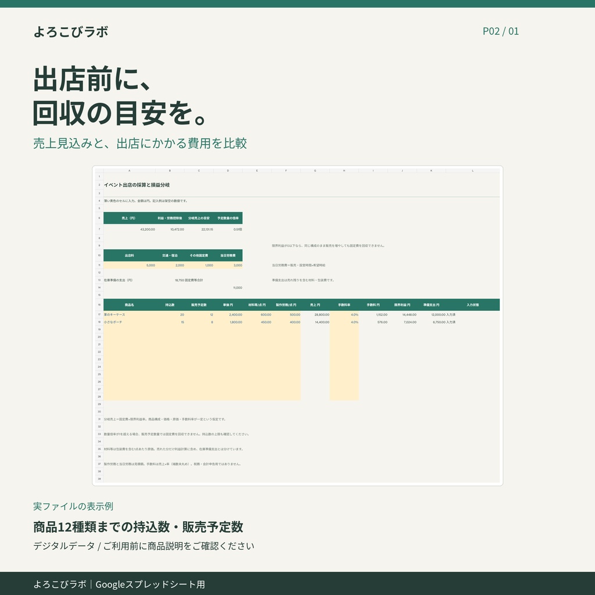Select the 当日労務費 header cell
The width and height of the screenshot is (595, 595).
point(228,256)
